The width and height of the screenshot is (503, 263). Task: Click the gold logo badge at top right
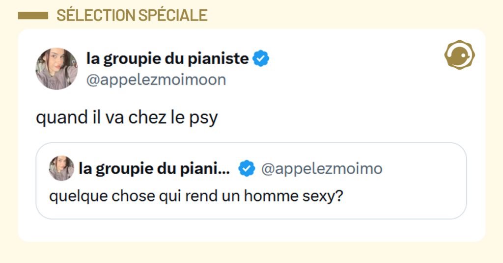459,55
